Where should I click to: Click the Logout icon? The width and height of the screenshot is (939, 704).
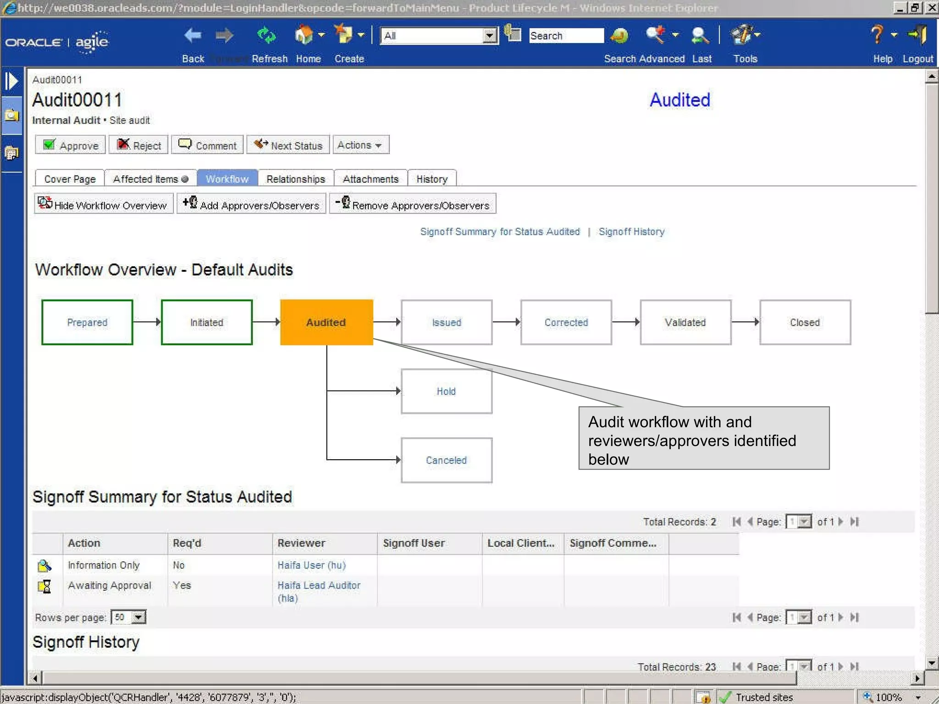pyautogui.click(x=917, y=35)
